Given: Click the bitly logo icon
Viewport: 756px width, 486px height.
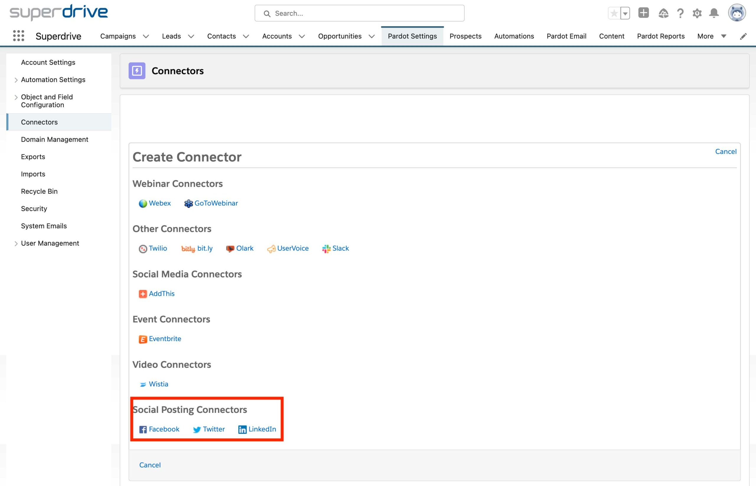Looking at the screenshot, I should [188, 249].
